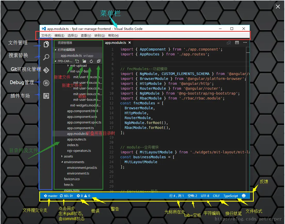Viewport: 285px width, 224px height.
Task: Open the Extensions marketplace icon
Action: click(46, 96)
